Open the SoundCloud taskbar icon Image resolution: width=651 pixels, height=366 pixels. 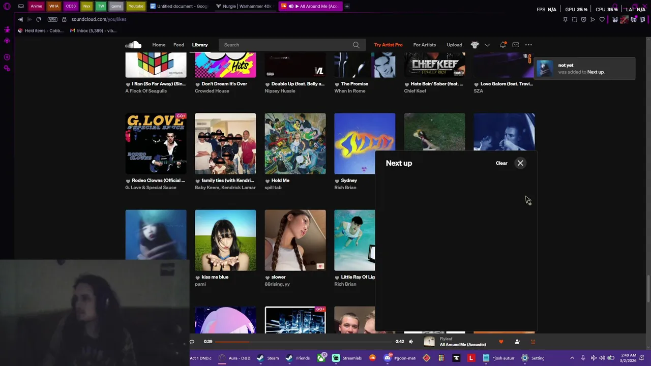click(373, 358)
